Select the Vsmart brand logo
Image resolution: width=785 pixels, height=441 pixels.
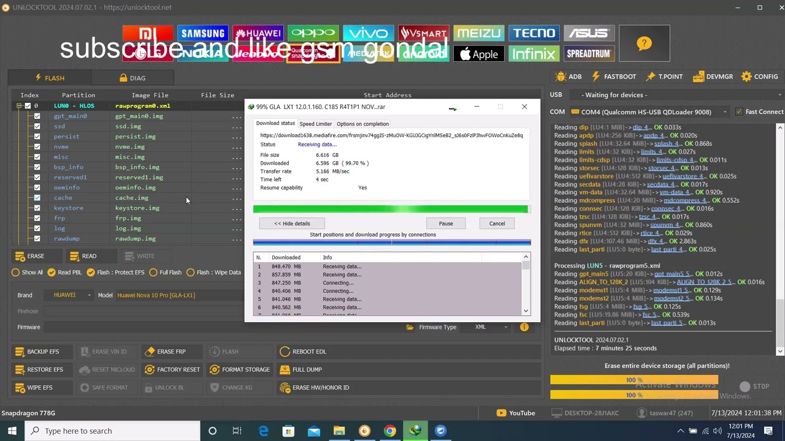423,33
